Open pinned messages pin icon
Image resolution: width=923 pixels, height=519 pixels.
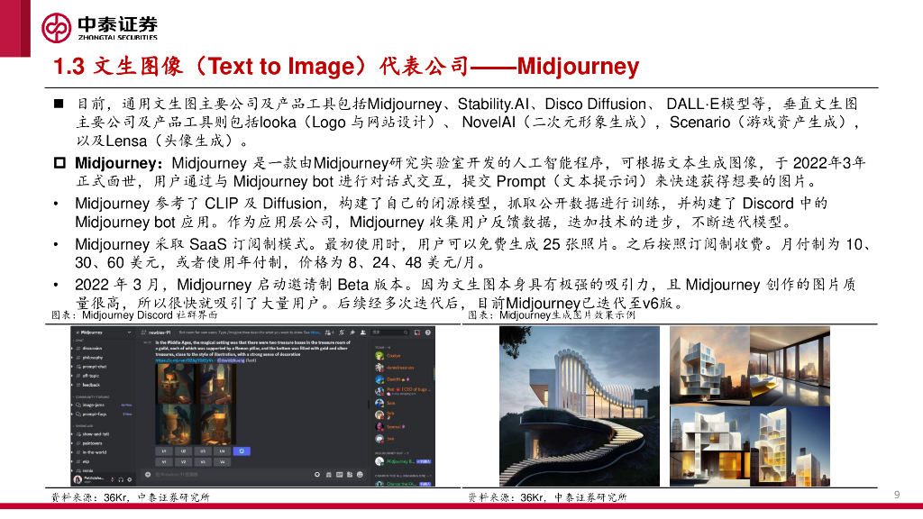352,332
